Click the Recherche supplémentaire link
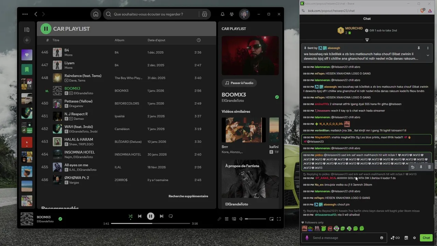This screenshot has width=437, height=246. coord(188,196)
